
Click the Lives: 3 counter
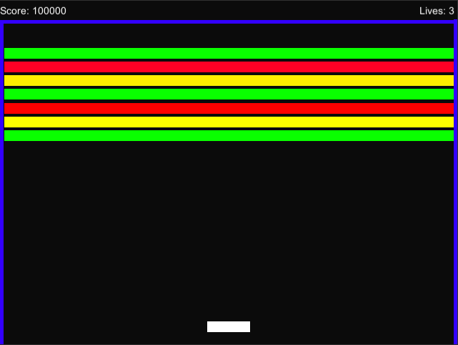tap(437, 11)
